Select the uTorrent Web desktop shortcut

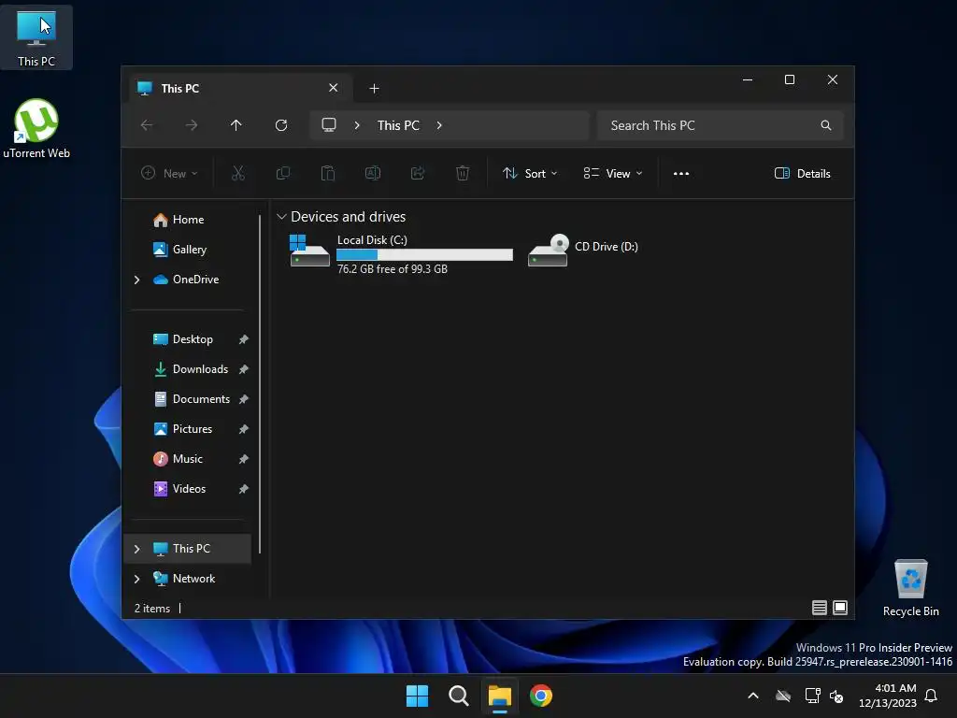tap(36, 129)
